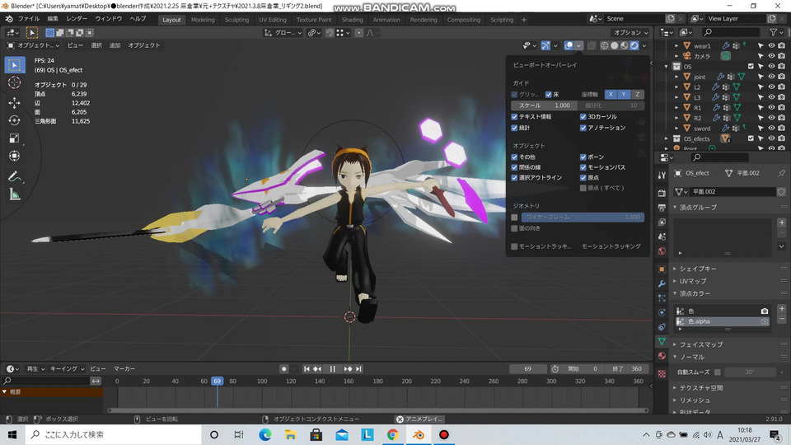Select the Transform tool
This screenshot has height=445, width=791.
14,156
